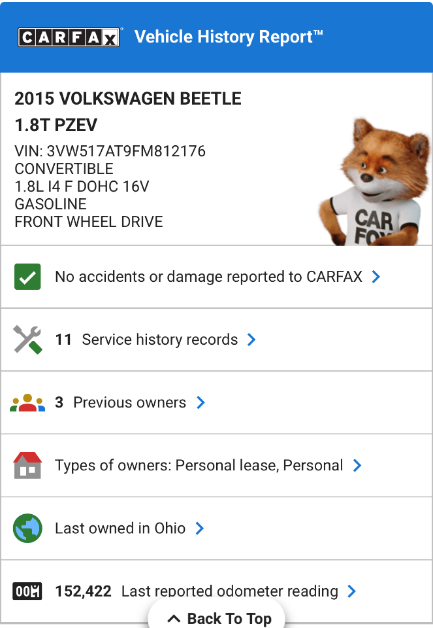Viewport: 433px width, 628px height.
Task: Click the red-roof house owner type icon
Action: pos(27,465)
